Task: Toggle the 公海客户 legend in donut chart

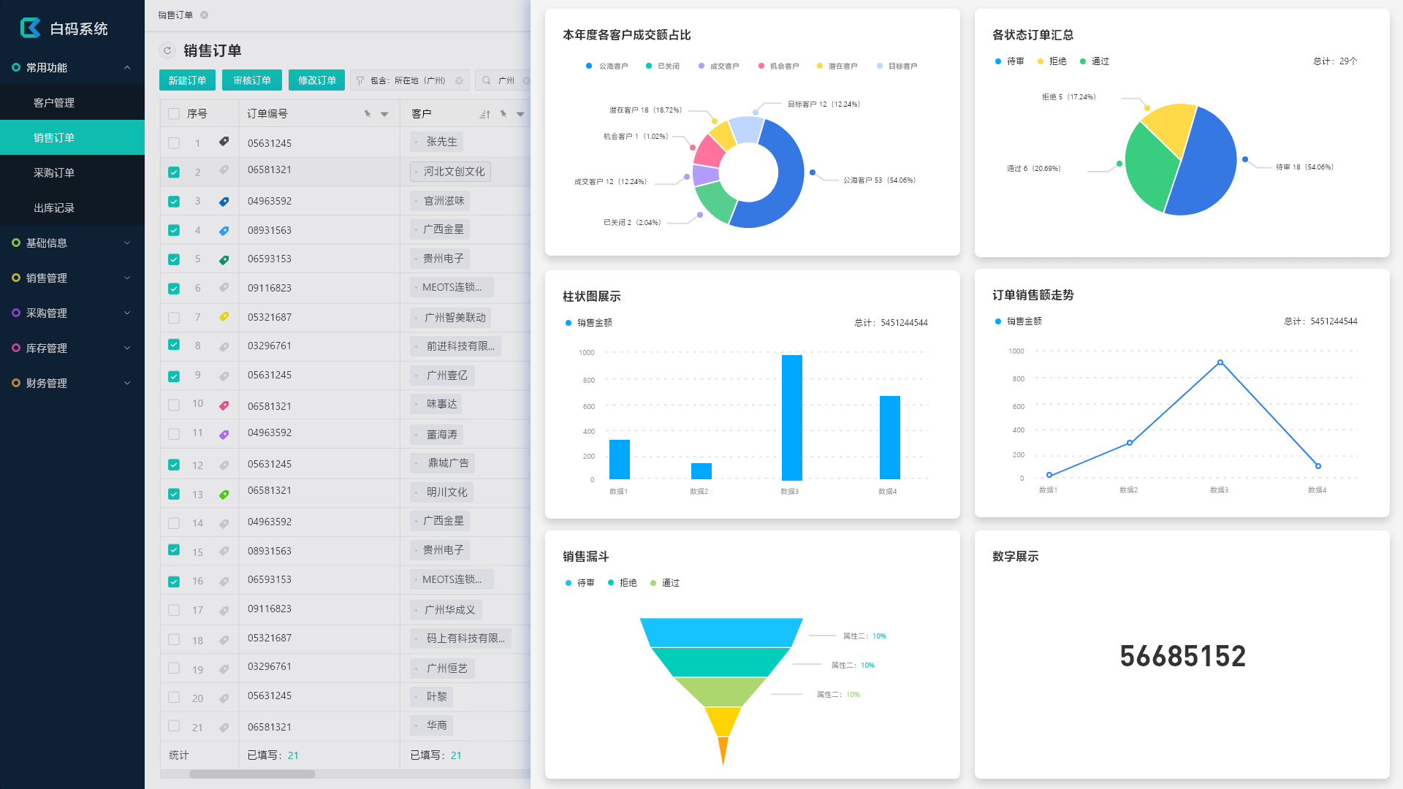Action: pos(607,66)
